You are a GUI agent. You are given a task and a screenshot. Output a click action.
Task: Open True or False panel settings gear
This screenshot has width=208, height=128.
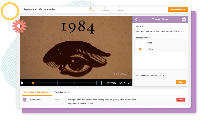click(x=184, y=19)
